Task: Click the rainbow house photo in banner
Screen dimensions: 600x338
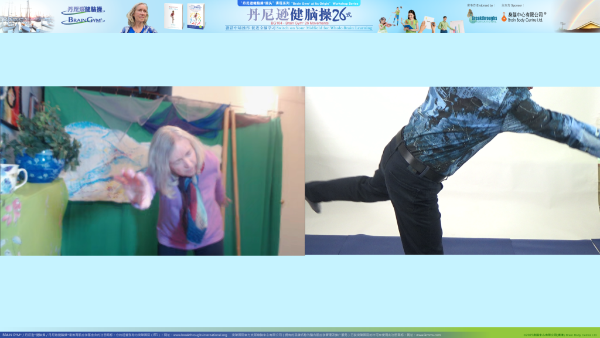Action: click(577, 16)
